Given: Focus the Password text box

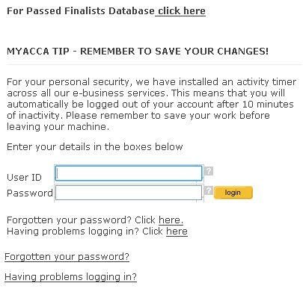Looking at the screenshot, I should [129, 193].
